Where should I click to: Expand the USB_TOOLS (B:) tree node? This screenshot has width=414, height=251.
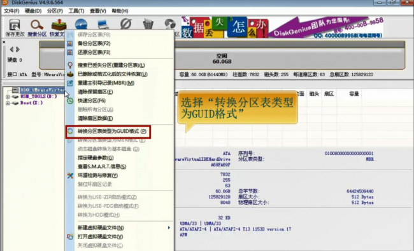(8, 97)
